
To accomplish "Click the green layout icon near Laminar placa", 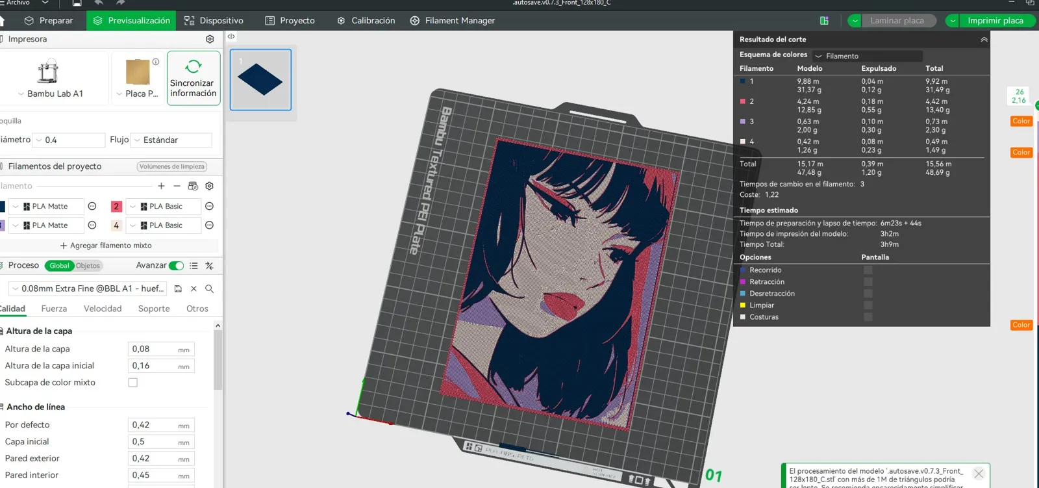I will [x=824, y=21].
